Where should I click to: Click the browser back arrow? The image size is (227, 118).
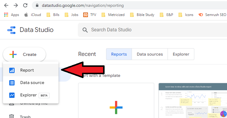pyautogui.click(x=6, y=6)
